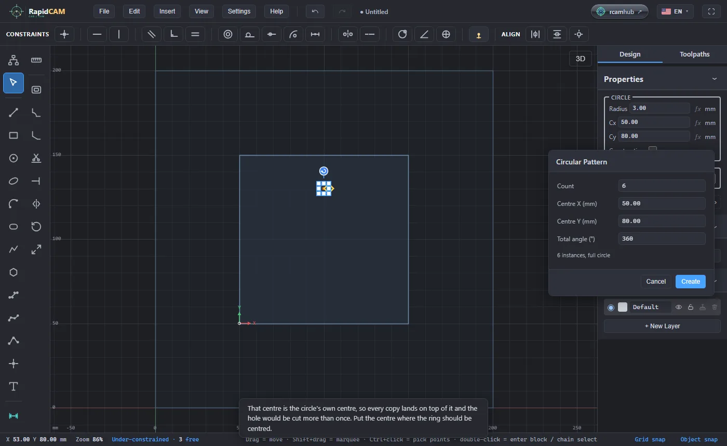Open the Measure ruler tool
This screenshot has height=446, width=727.
point(36,60)
